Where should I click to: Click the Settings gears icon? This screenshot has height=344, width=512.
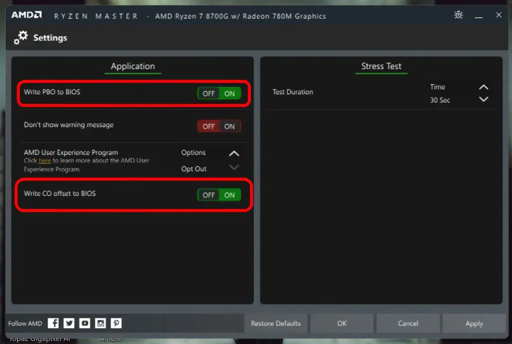pyautogui.click(x=21, y=38)
